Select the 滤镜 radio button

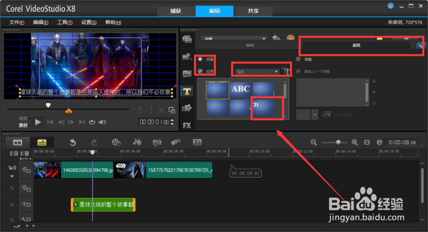pos(298,59)
